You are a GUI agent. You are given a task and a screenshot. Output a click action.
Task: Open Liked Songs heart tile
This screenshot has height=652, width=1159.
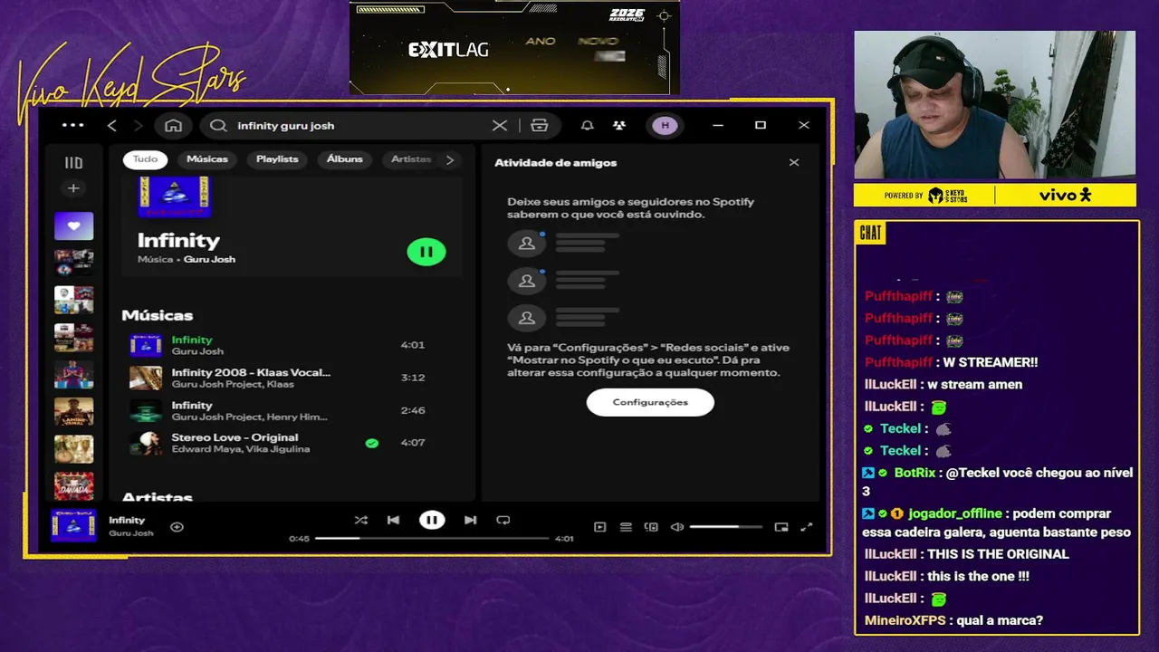pos(73,225)
